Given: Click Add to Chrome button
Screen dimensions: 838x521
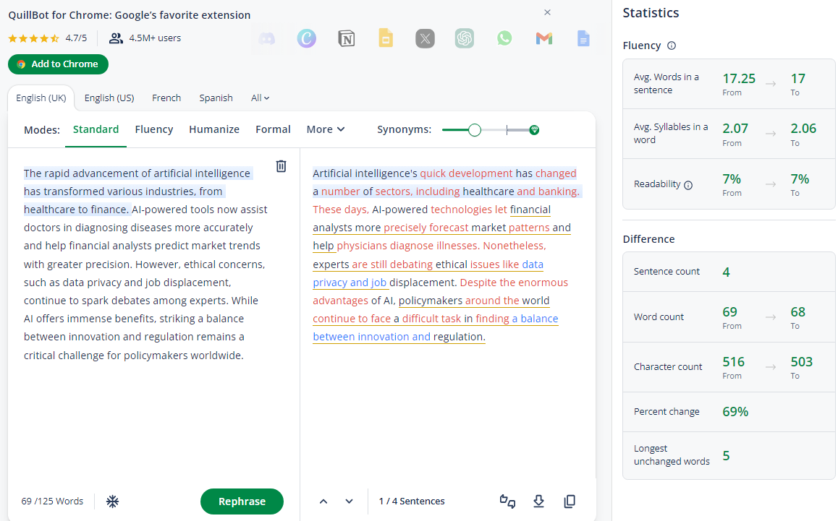Looking at the screenshot, I should (x=58, y=64).
